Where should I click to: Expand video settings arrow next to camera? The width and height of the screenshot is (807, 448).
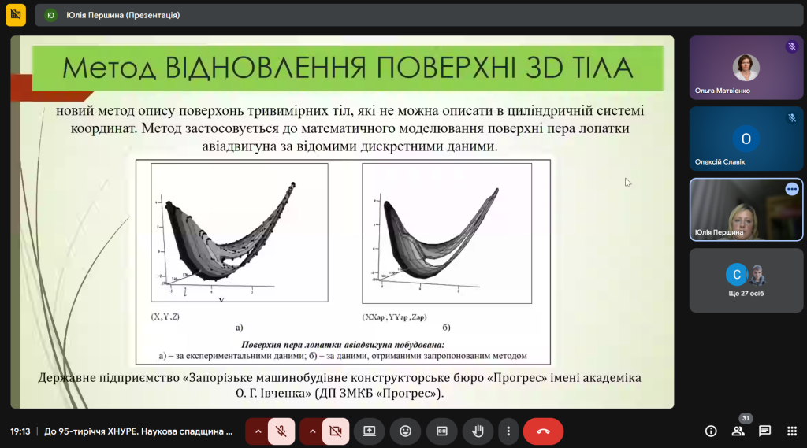coord(311,431)
